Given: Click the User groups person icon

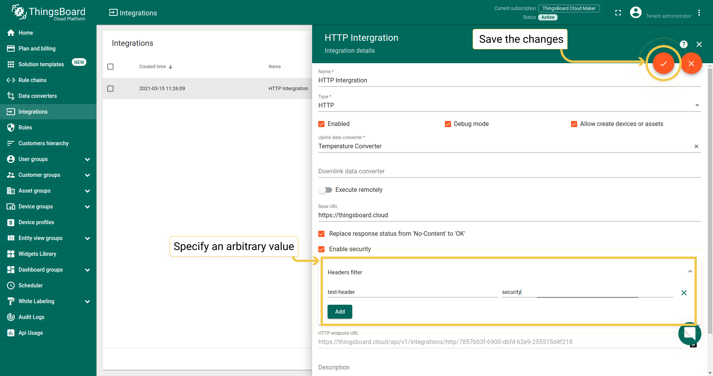Looking at the screenshot, I should click(x=11, y=159).
